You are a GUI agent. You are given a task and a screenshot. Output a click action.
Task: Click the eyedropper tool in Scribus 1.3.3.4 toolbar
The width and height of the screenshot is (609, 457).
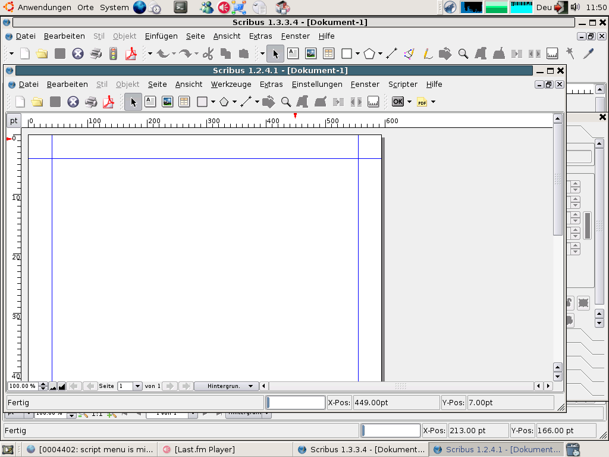click(588, 54)
